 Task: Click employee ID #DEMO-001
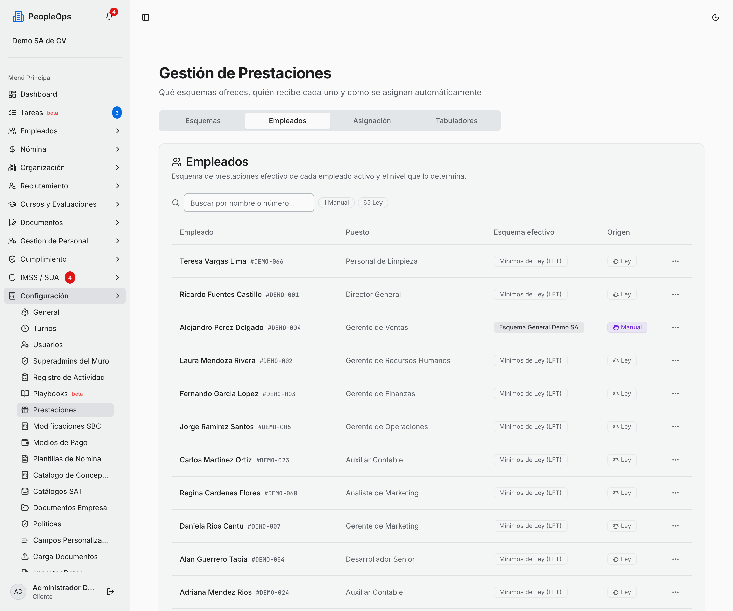coord(282,295)
